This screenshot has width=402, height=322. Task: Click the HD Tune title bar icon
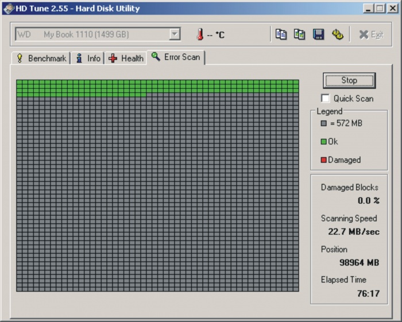pos(9,9)
